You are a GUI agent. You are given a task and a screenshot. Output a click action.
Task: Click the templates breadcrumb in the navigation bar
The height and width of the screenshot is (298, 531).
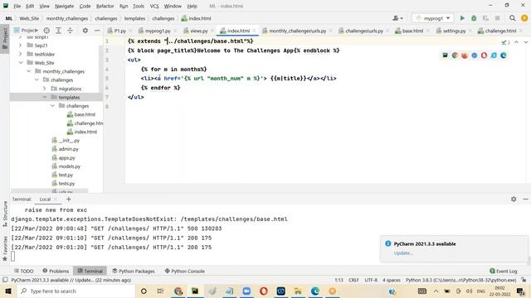point(134,18)
